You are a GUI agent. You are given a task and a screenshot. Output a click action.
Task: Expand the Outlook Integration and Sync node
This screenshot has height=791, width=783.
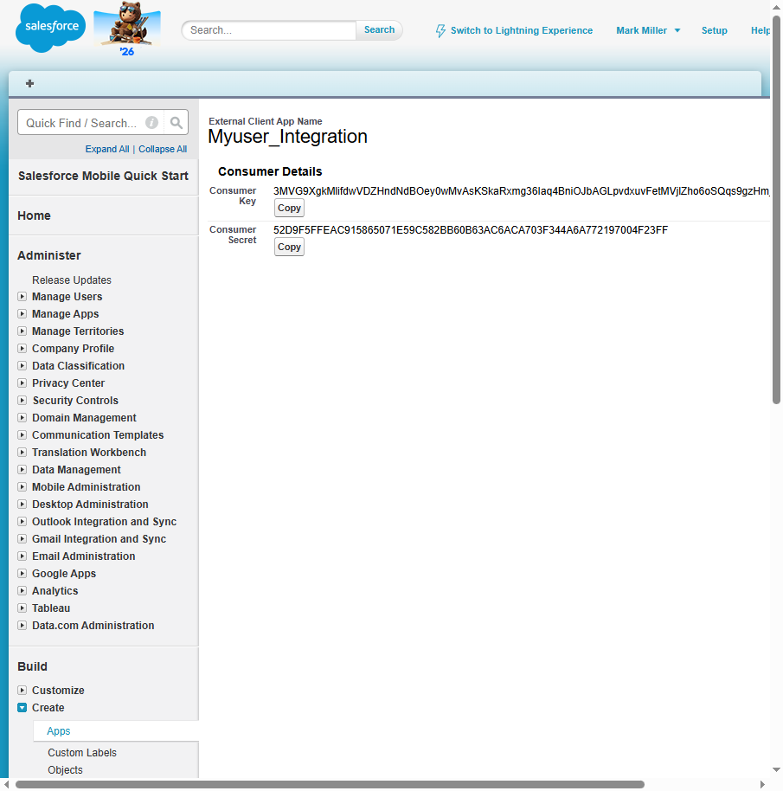pos(22,522)
